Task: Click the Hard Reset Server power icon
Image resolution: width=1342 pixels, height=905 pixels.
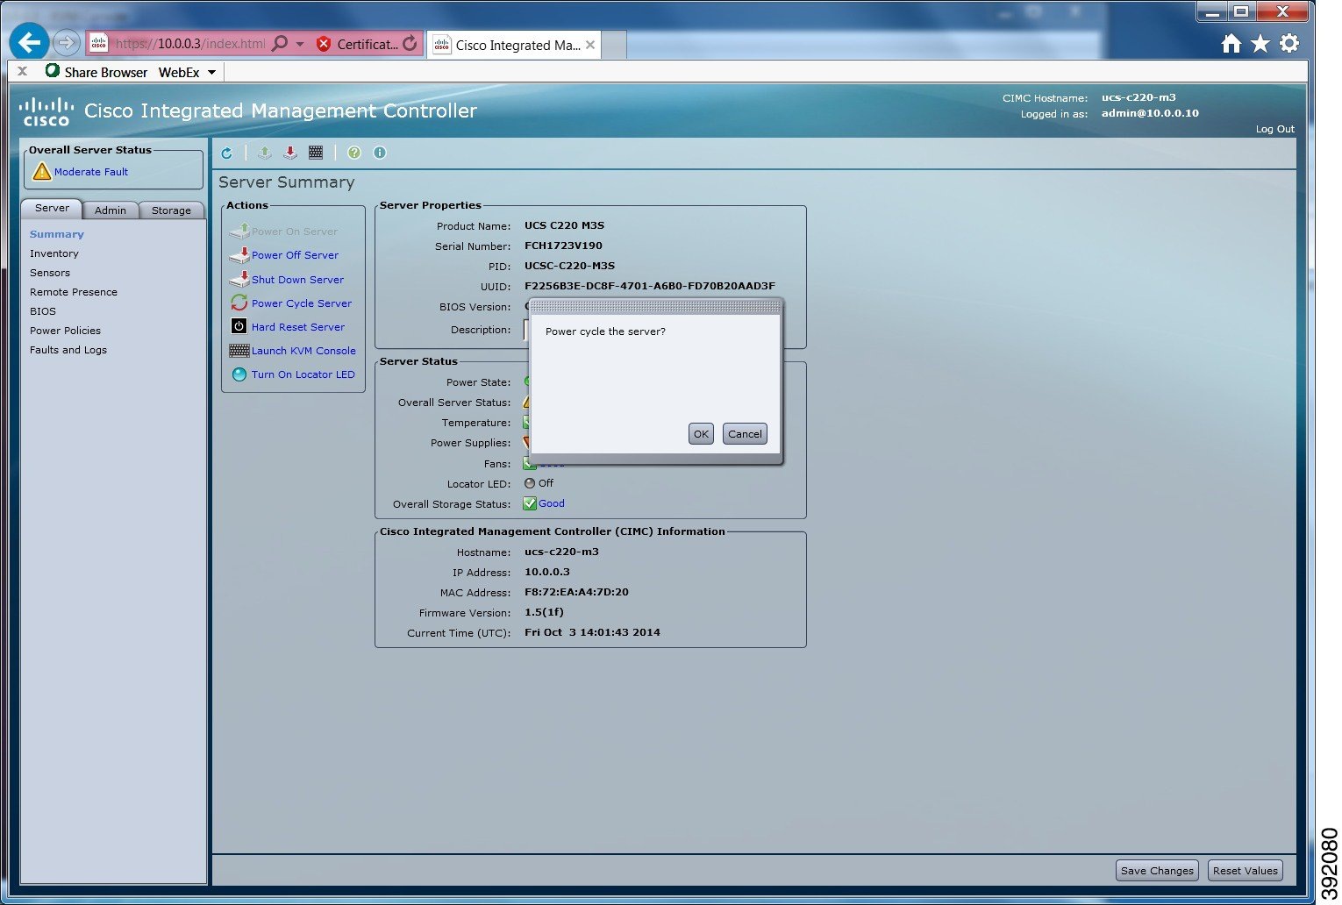Action: coord(238,326)
